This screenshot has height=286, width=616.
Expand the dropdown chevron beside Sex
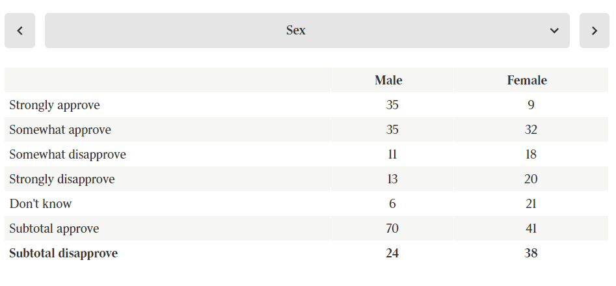pyautogui.click(x=554, y=31)
